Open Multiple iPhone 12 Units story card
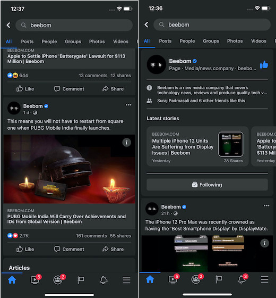The image size is (276, 298). coord(197,146)
